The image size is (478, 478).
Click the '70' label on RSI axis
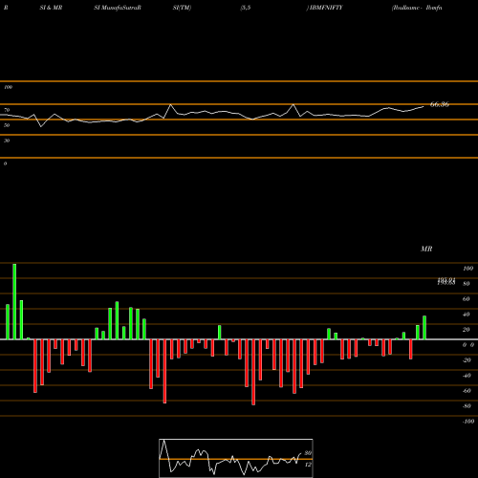[x=7, y=110]
